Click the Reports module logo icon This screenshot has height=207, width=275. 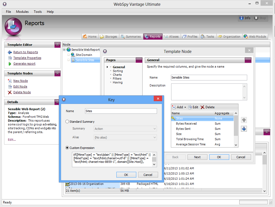(13, 26)
